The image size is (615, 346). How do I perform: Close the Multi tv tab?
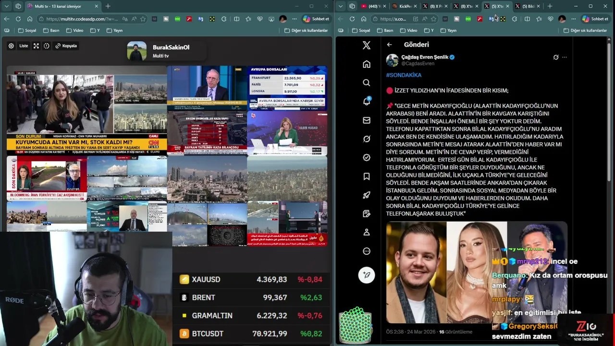pyautogui.click(x=97, y=6)
